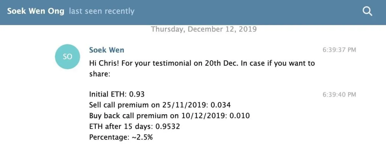This screenshot has width=386, height=151.
Task: Select the Initial ETH: 0.93 line
Action: tap(117, 95)
